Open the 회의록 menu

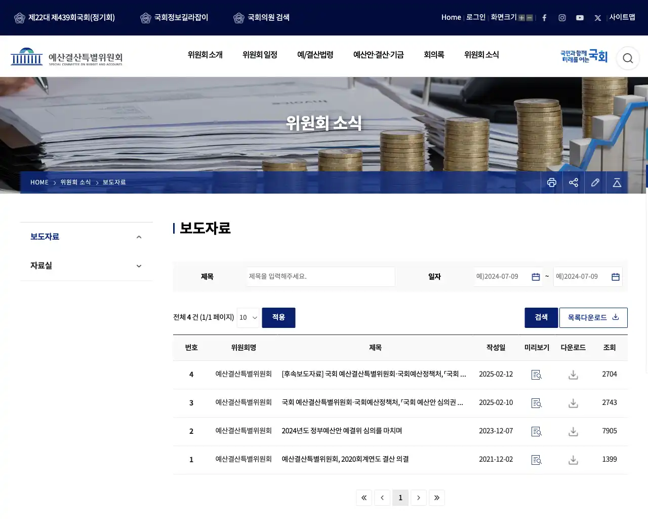point(434,55)
